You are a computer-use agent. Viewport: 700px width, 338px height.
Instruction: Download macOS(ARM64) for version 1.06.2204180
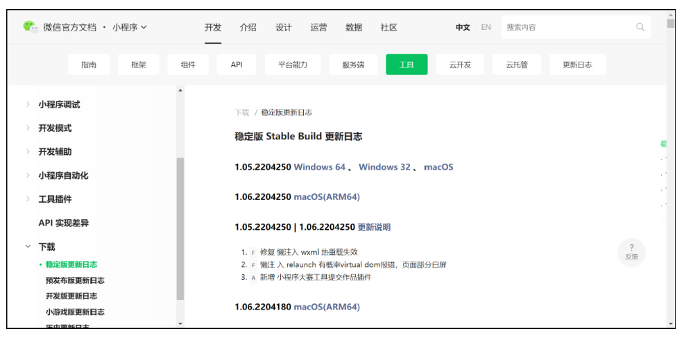[x=327, y=307]
